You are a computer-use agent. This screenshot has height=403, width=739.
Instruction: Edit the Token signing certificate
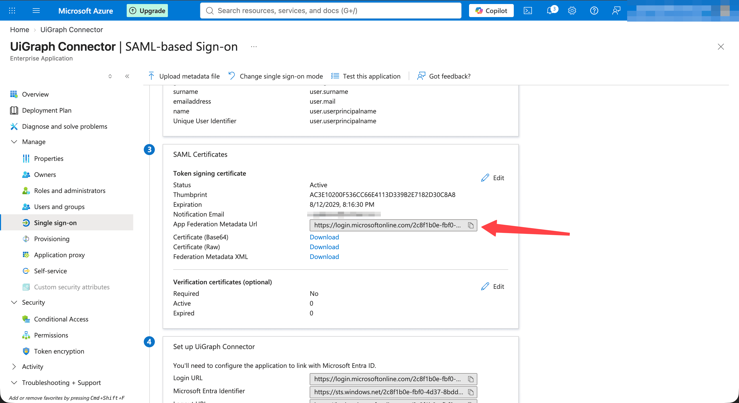(493, 178)
